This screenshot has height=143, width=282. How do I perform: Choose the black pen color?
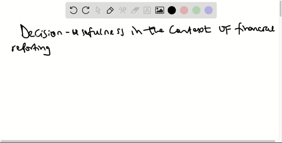pyautogui.click(x=172, y=10)
